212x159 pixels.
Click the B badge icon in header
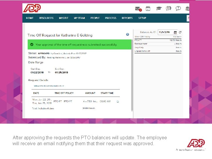168,8
